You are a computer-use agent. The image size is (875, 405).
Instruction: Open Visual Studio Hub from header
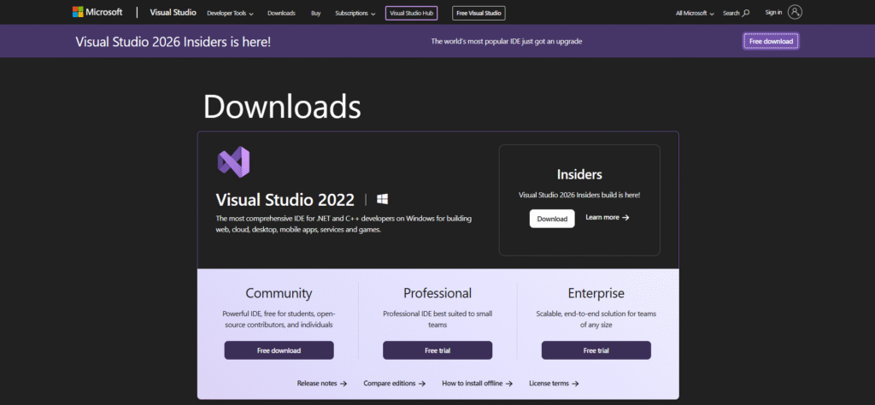[x=411, y=13]
